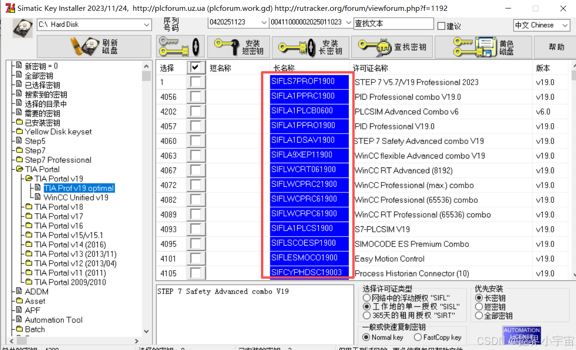Select long key priority radio button

click(479, 298)
